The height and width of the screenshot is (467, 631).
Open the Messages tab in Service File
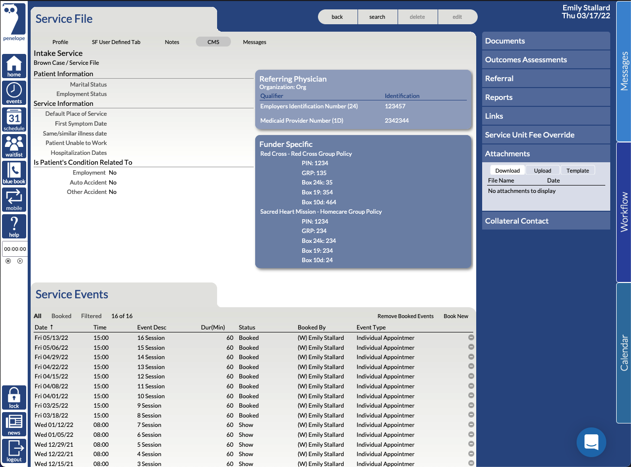[x=255, y=42]
